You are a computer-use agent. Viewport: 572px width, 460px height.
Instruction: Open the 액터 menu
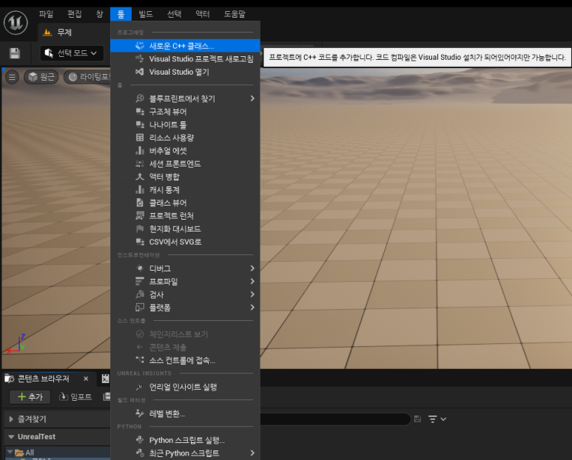coord(203,14)
